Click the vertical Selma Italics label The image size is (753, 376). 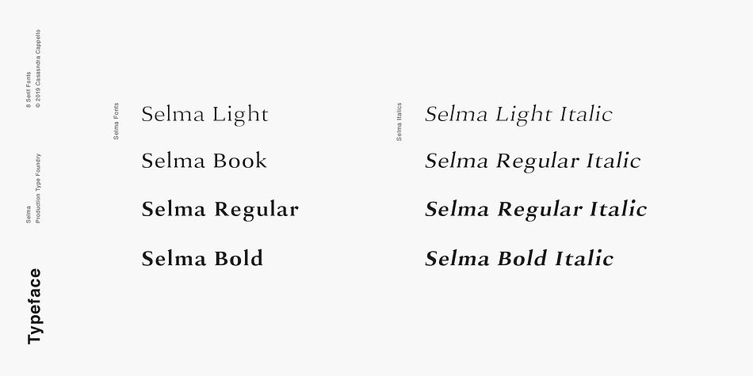(x=399, y=122)
